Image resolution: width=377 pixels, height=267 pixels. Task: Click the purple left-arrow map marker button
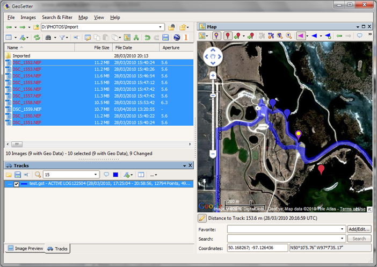pos(301,36)
